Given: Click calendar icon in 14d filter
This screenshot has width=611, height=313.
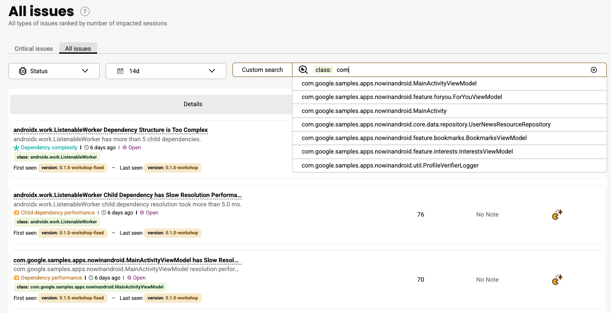Looking at the screenshot, I should click(120, 71).
